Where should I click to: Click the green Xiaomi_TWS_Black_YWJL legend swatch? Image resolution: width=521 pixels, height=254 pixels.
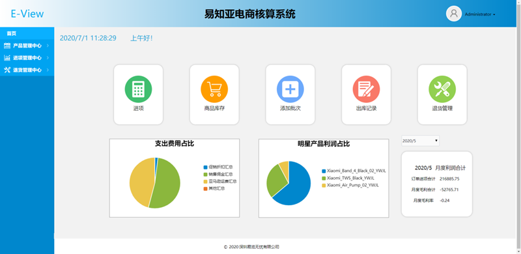[x=324, y=178]
